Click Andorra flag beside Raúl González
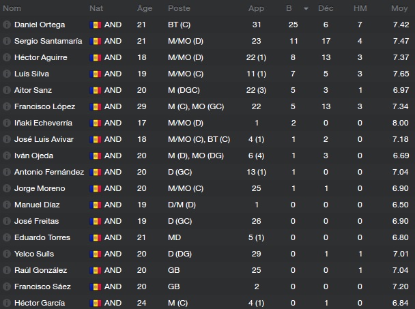 point(96,270)
